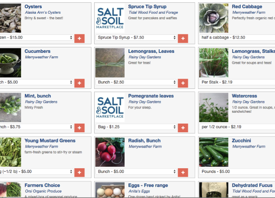View the Red Cabbage product photo
This screenshot has height=198, width=275.
click(x=214, y=18)
